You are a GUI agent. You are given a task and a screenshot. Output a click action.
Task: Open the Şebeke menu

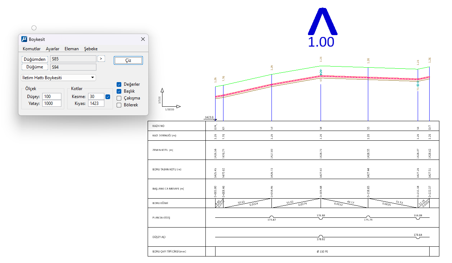(x=91, y=49)
